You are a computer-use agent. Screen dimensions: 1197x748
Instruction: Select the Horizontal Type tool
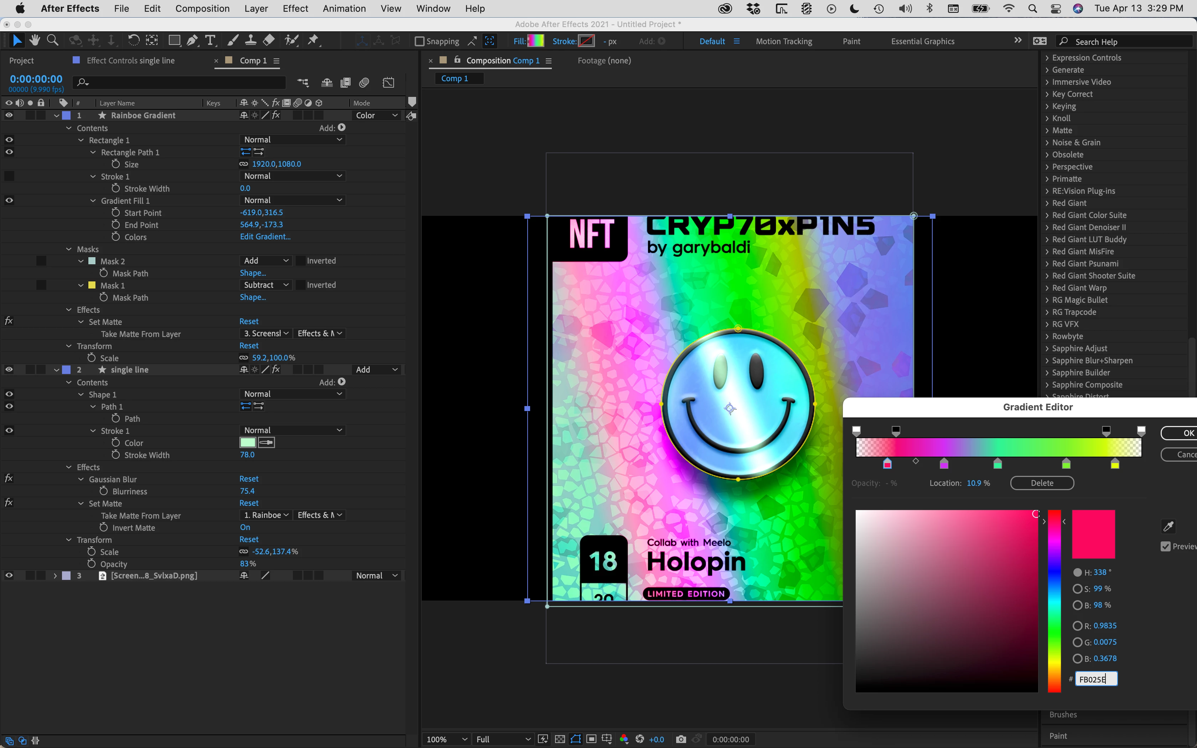click(210, 41)
